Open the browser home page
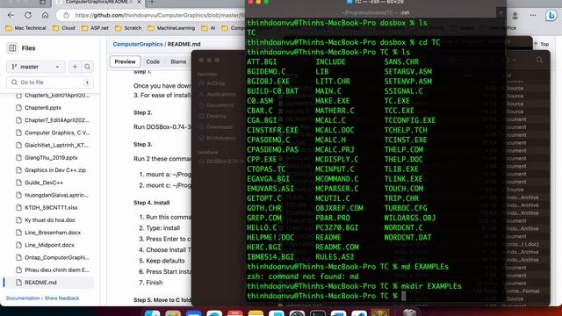This screenshot has width=562, height=316. (x=45, y=16)
